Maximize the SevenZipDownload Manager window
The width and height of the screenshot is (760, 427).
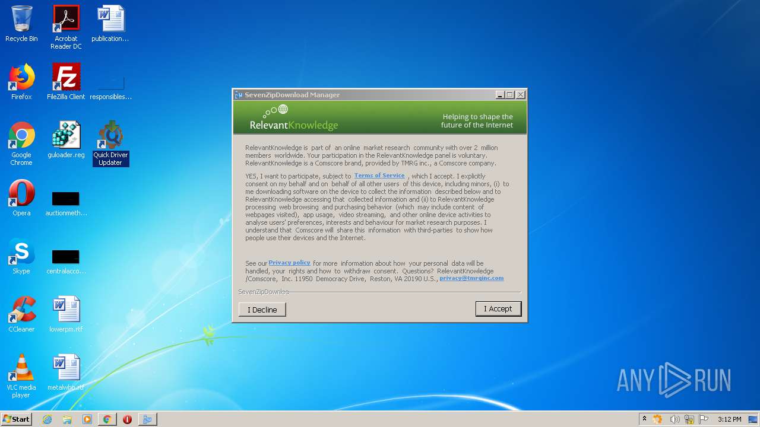coord(510,95)
